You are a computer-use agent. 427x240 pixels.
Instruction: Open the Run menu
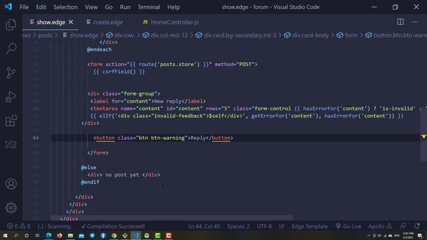(125, 7)
